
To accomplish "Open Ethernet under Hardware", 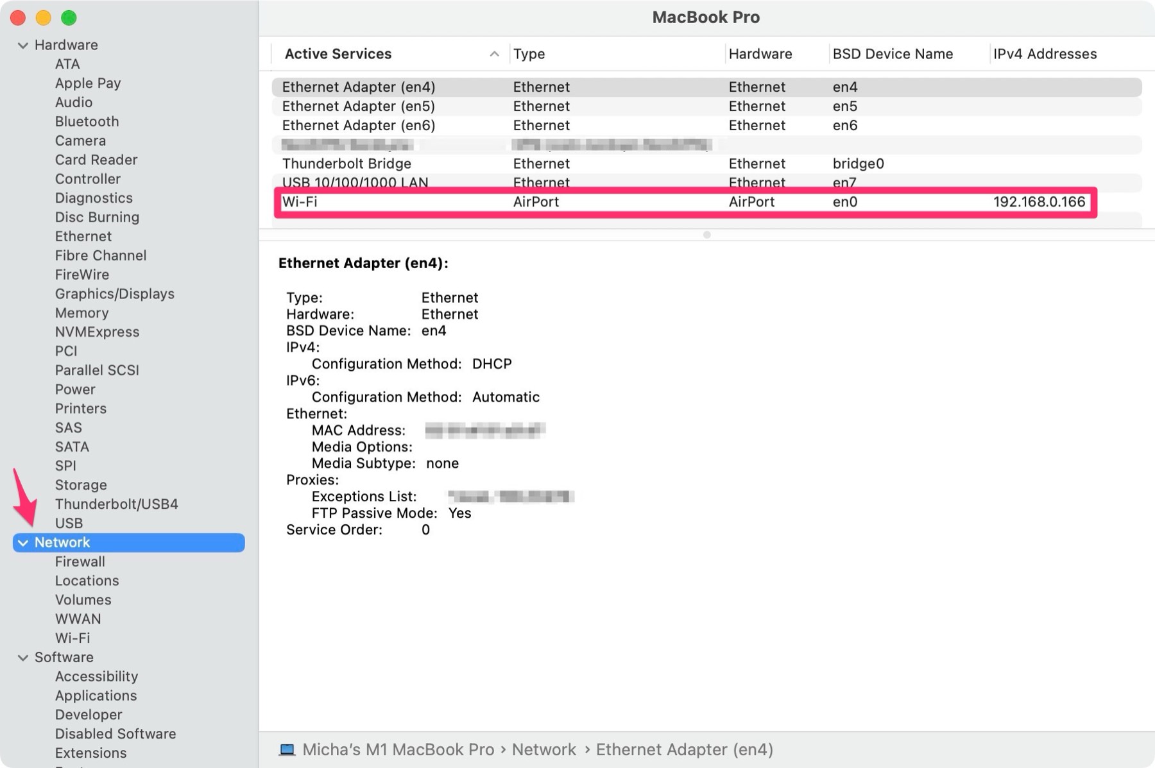I will click(83, 237).
